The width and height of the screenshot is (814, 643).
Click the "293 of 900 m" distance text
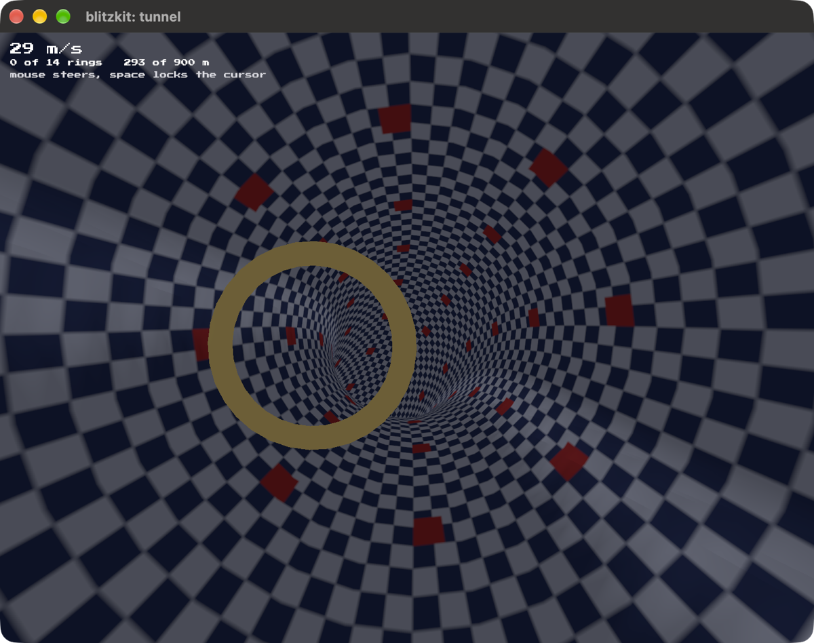click(166, 62)
